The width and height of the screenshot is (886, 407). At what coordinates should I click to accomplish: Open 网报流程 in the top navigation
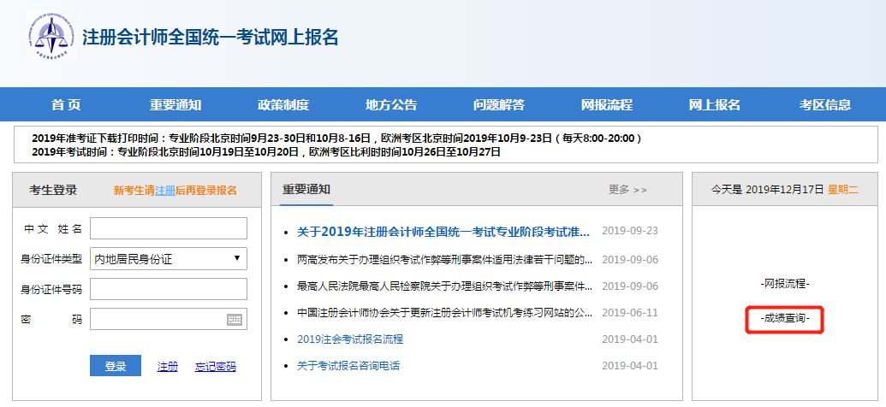pos(607,105)
